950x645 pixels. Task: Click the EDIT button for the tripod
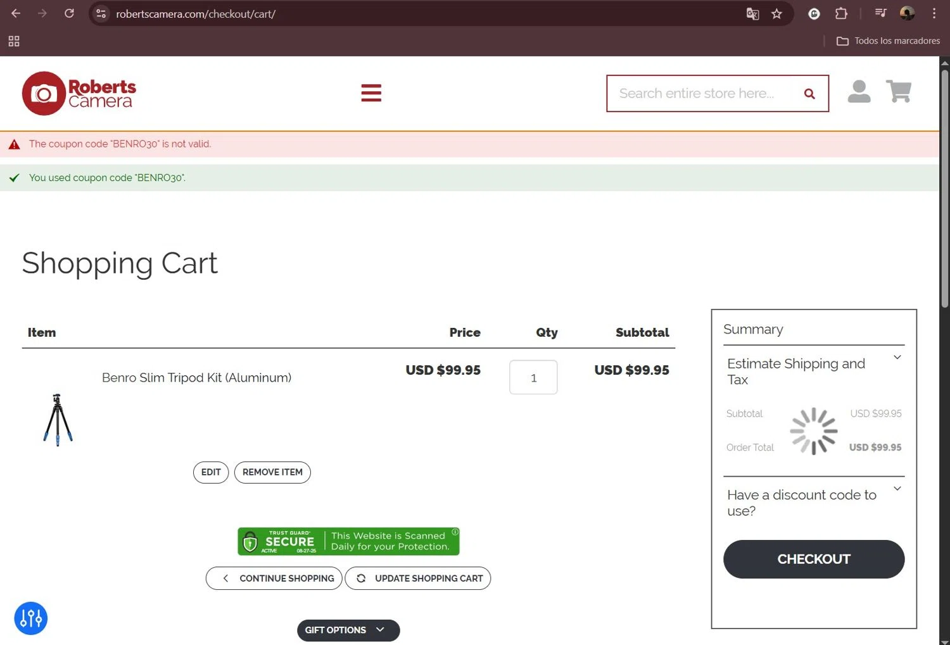[211, 472]
